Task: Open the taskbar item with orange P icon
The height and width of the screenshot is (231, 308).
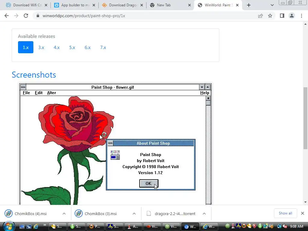Action: [95, 226]
